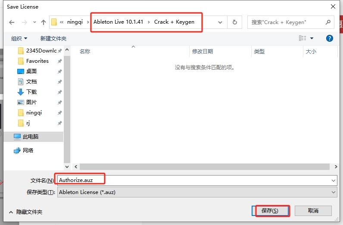Click the horizontal scrollbar right arrow
343x225 pixels.
(x=336, y=166)
